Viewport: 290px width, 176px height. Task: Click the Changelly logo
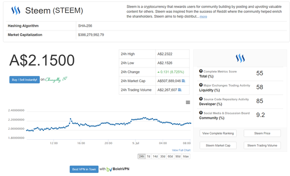tap(56, 79)
